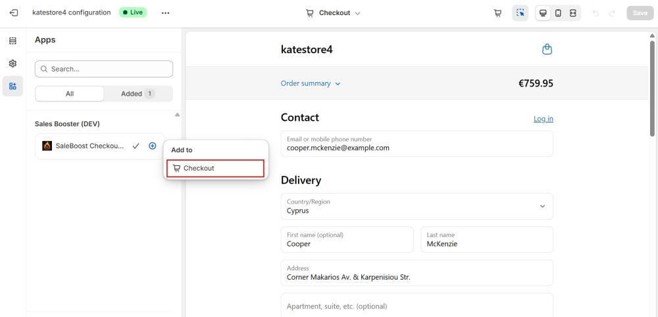
Task: Switch to fullscreen width preview
Action: 573,13
